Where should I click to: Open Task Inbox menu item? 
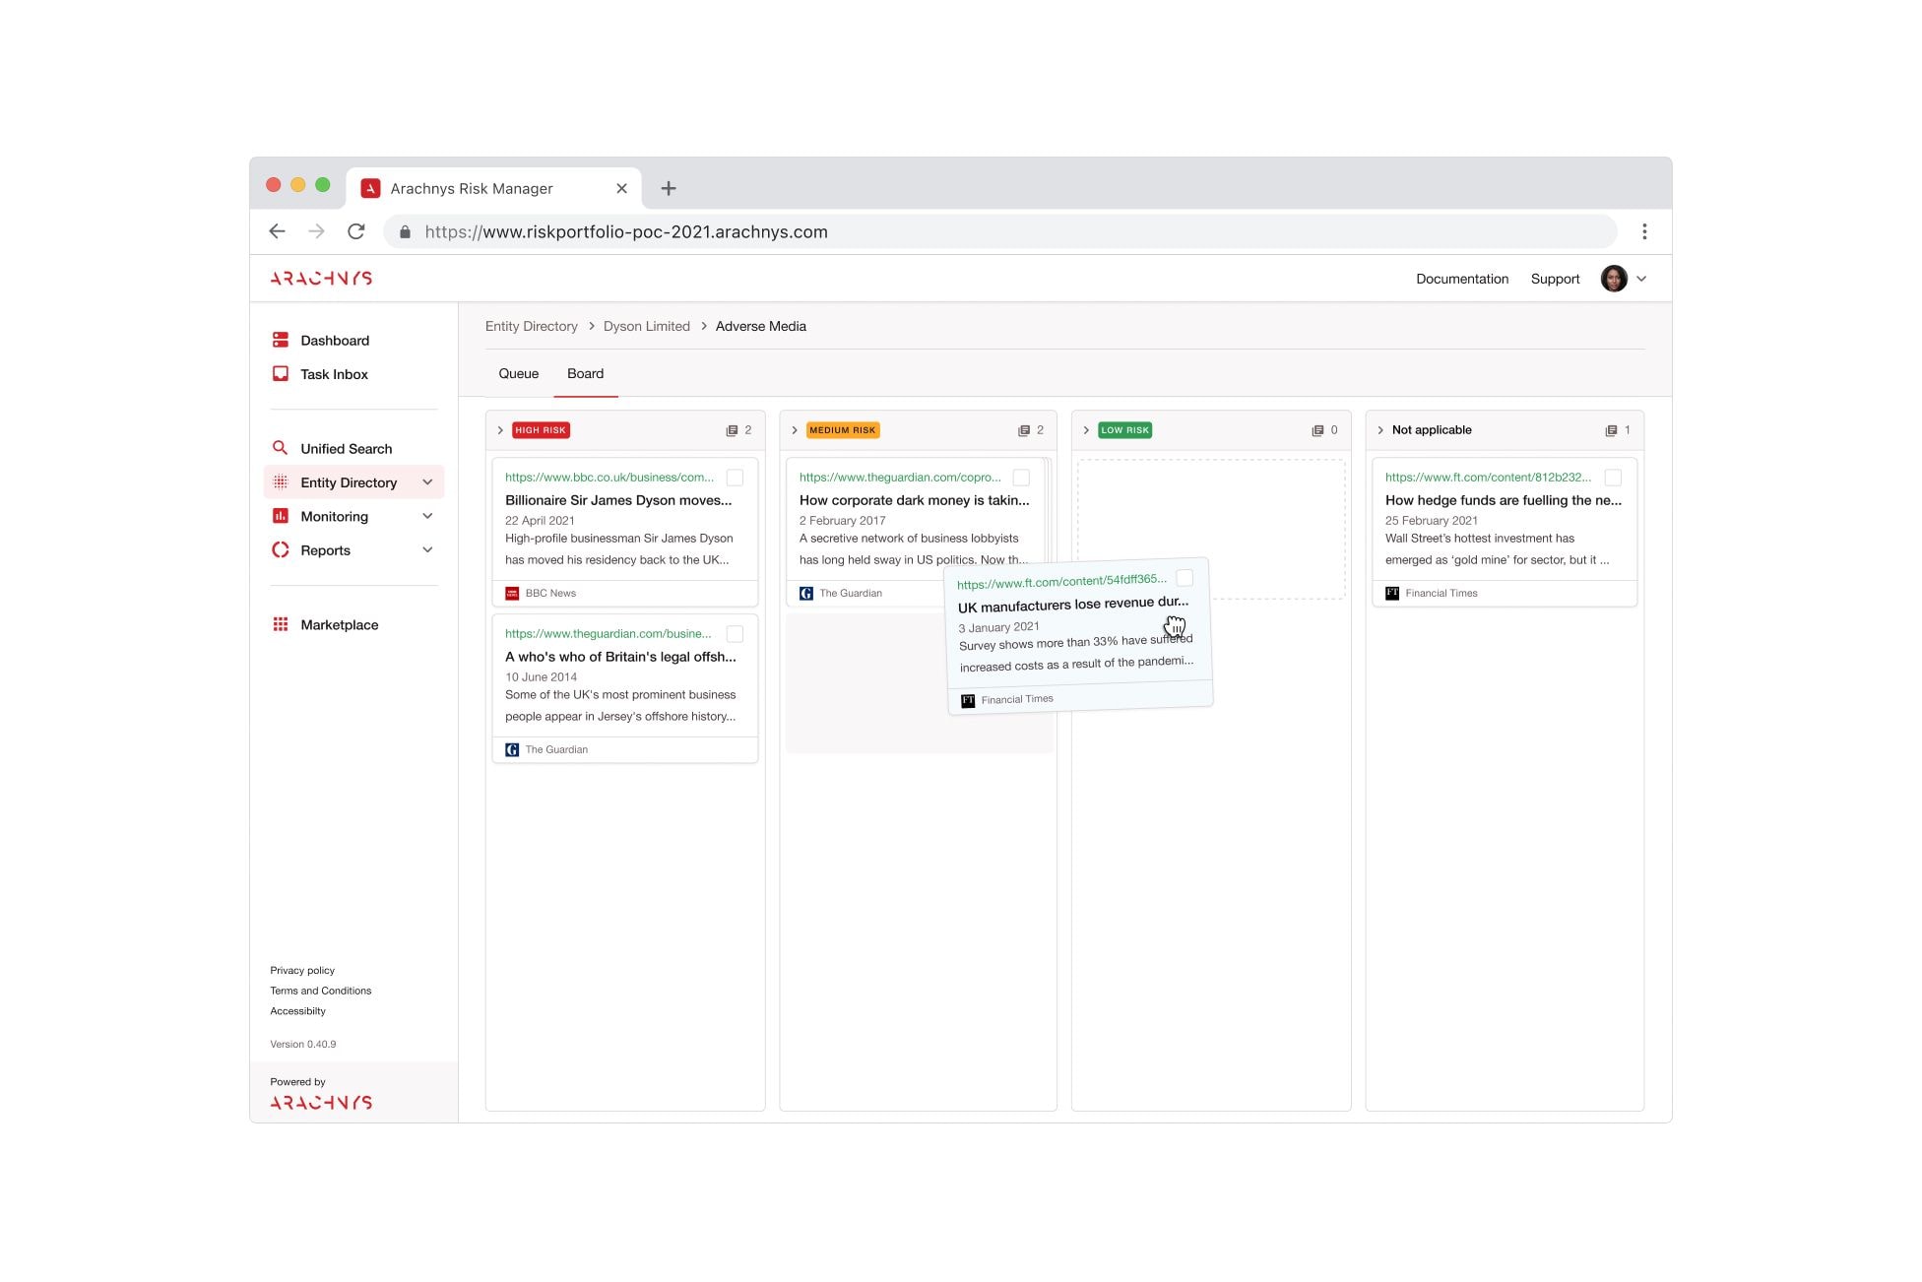click(x=334, y=374)
